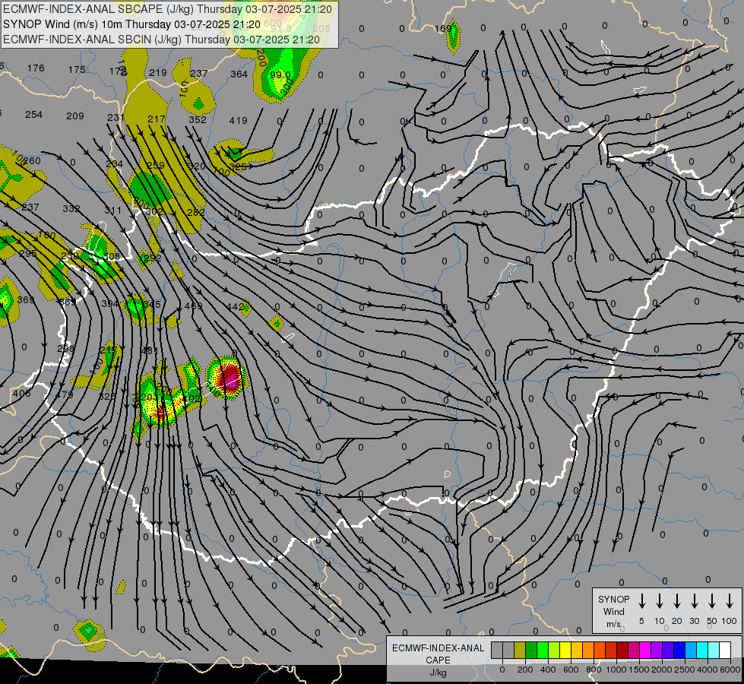Click the 10 m/s wind arrow in legend

(x=660, y=601)
